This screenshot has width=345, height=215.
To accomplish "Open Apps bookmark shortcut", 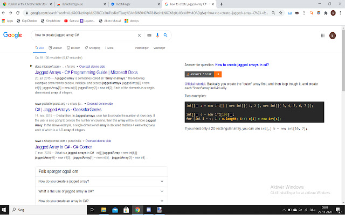I will pos(8,21).
